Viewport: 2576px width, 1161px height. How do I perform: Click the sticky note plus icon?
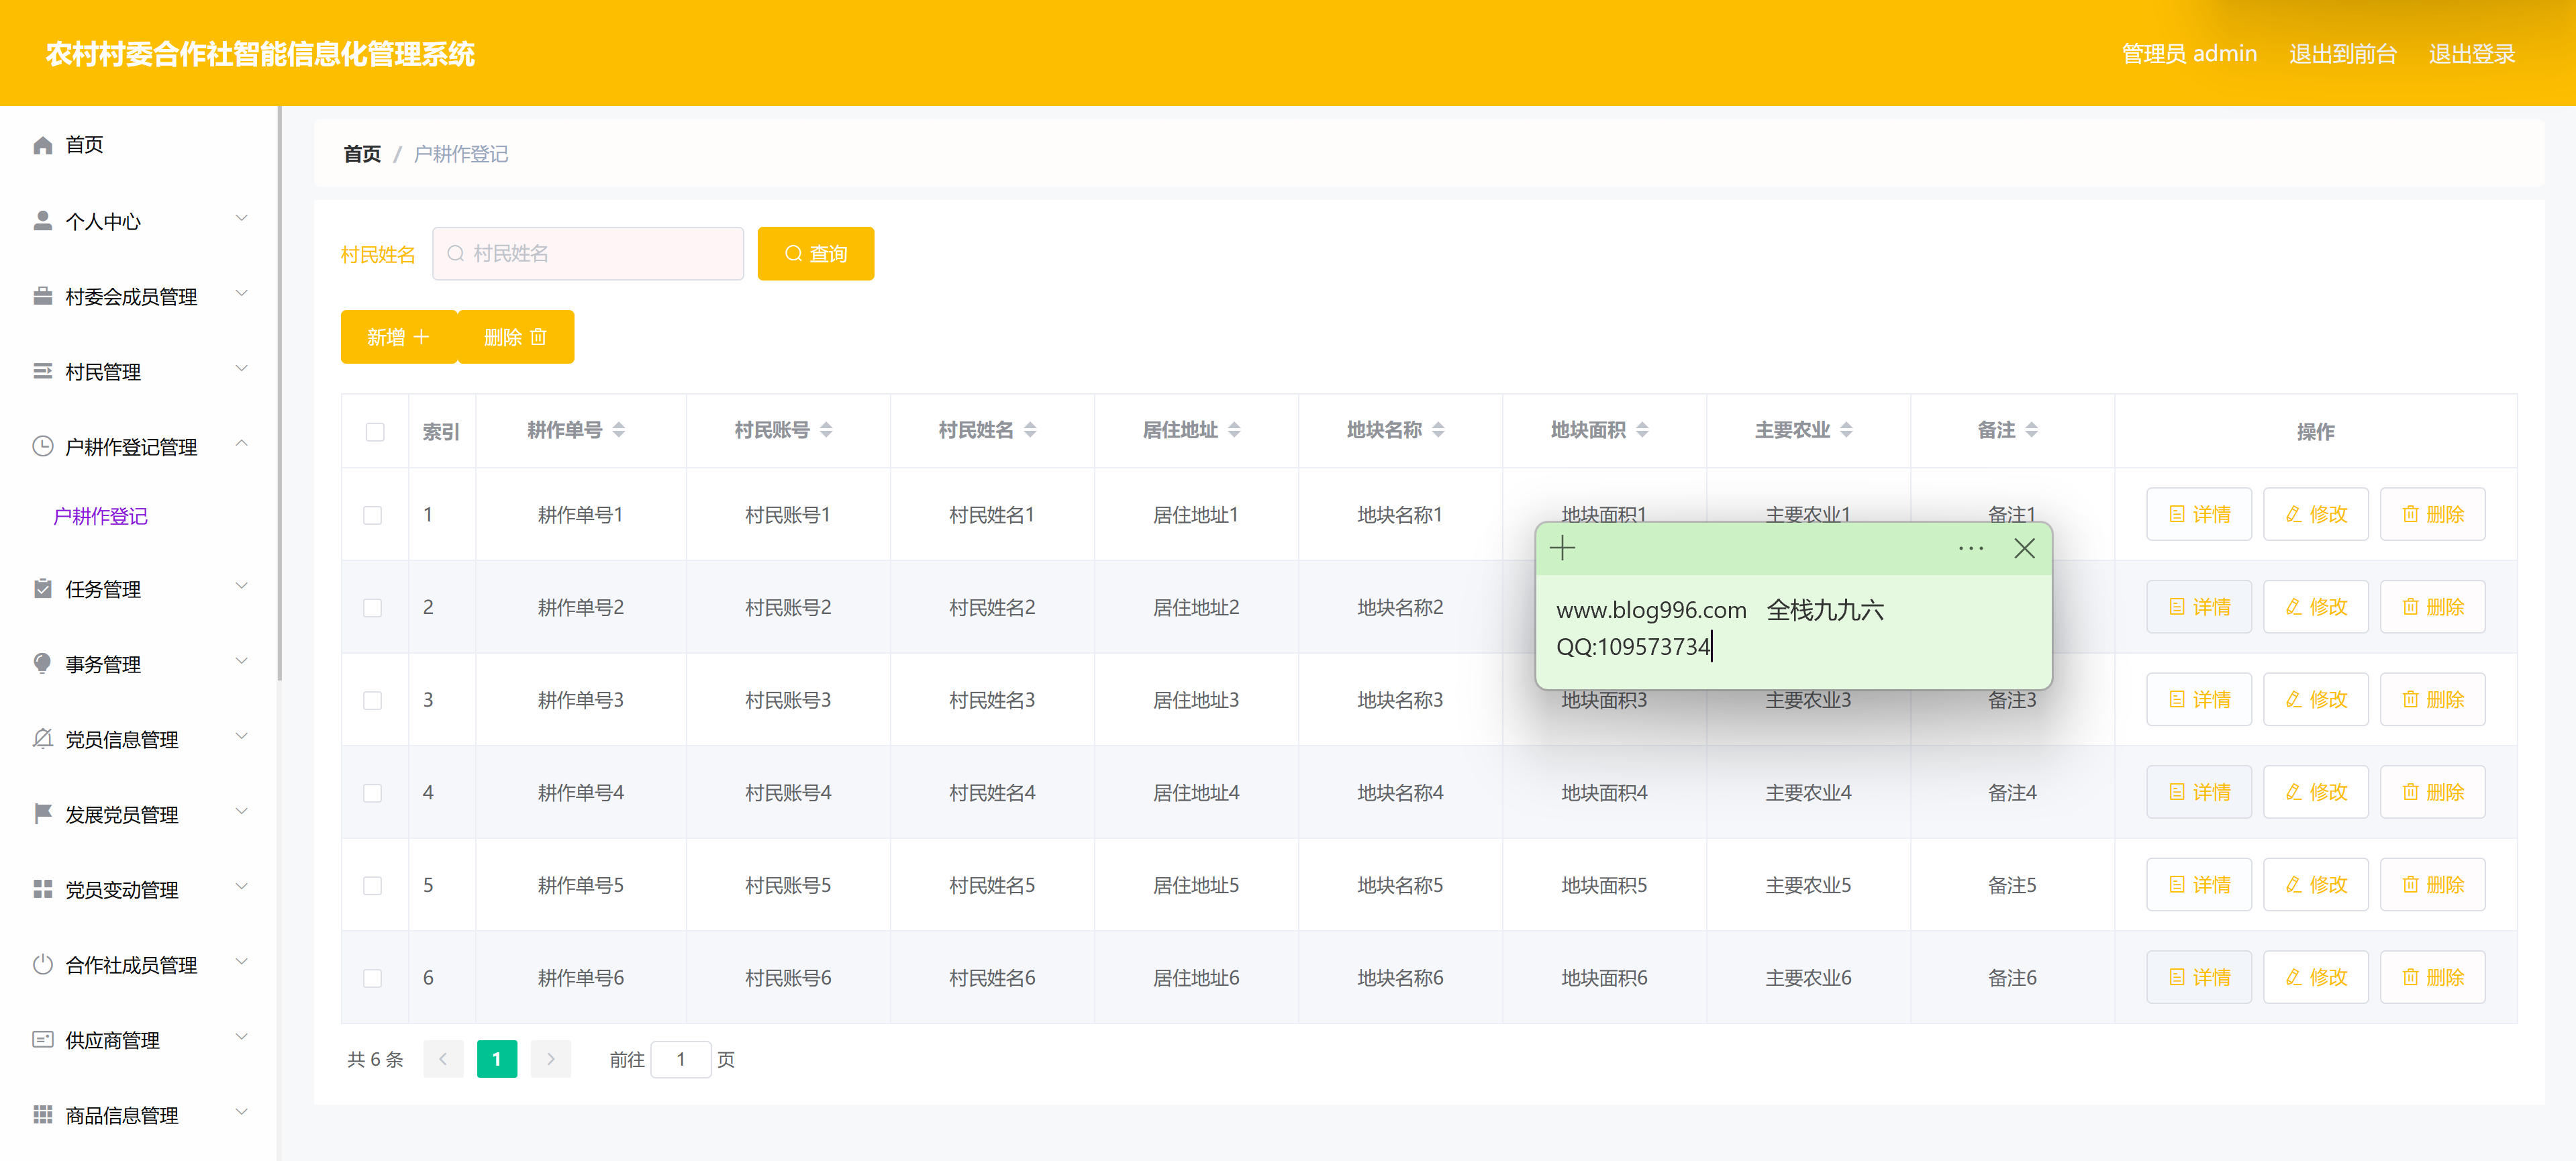(1562, 548)
